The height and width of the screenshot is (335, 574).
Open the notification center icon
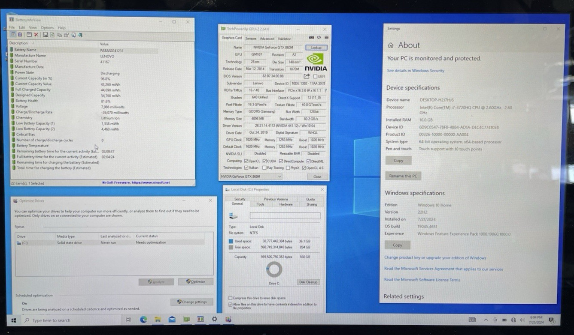coord(551,320)
